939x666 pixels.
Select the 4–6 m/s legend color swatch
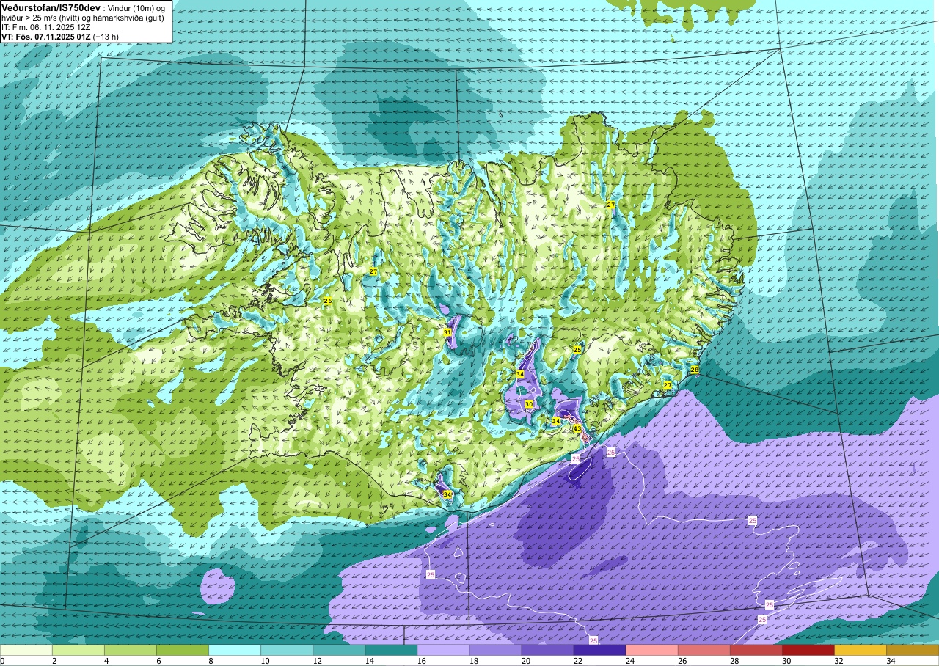131,650
